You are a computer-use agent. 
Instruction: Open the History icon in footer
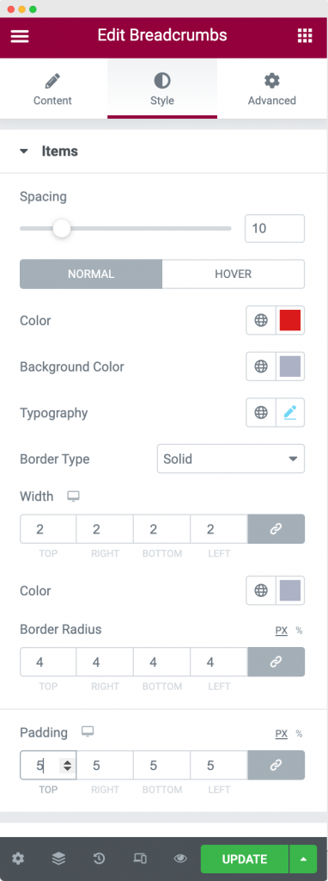[x=100, y=858]
